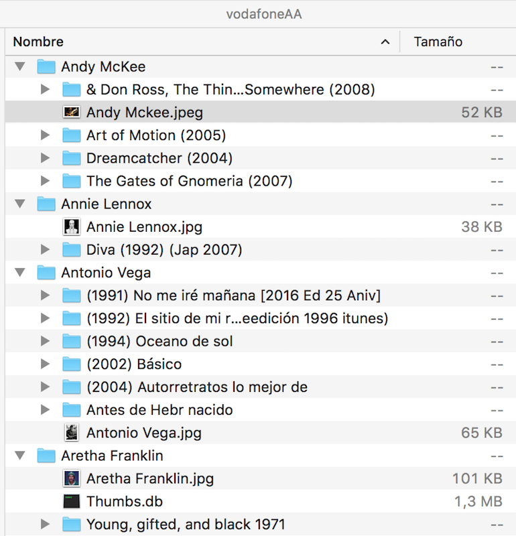
Task: Sort by the Nombre column header
Action: (x=38, y=42)
